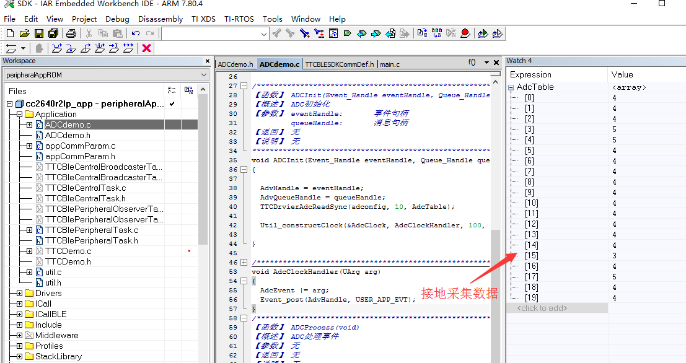Switch to the TTCBLESDKCommDef.h editor tab

340,64
